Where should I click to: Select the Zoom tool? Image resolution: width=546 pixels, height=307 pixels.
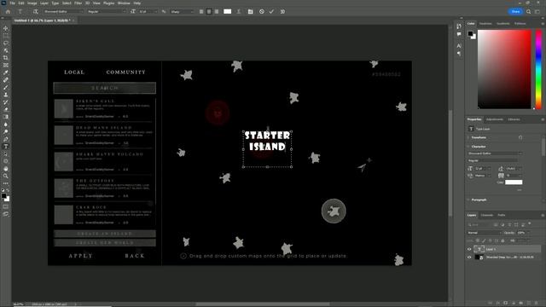pos(6,177)
